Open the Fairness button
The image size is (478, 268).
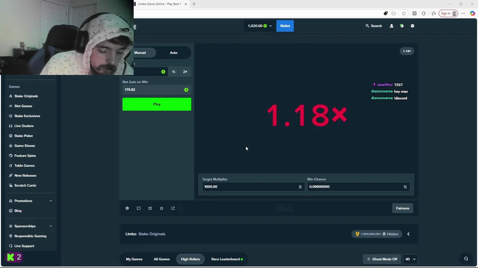pyautogui.click(x=403, y=208)
